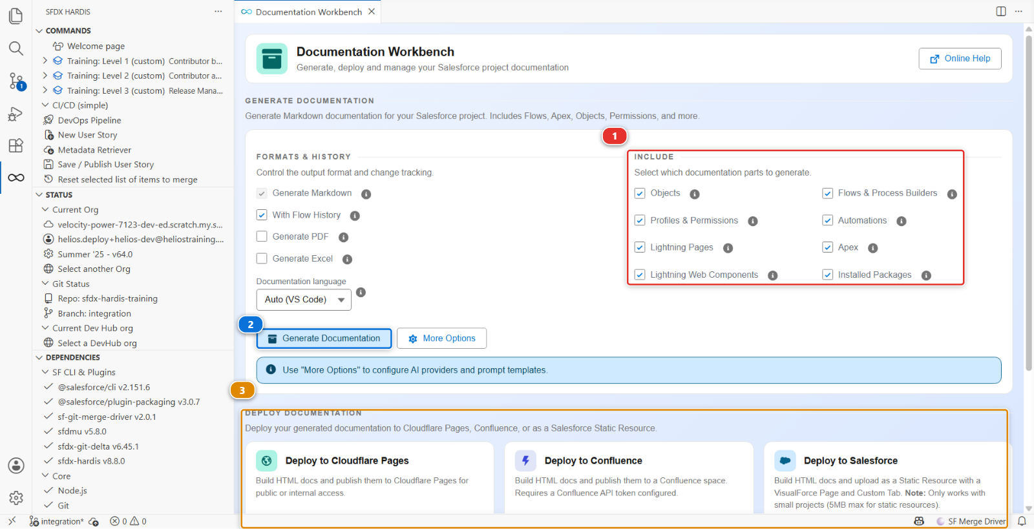Screen dimensions: 1034x529
Task: Click SF Merge Driver status bar item
Action: tap(971, 521)
